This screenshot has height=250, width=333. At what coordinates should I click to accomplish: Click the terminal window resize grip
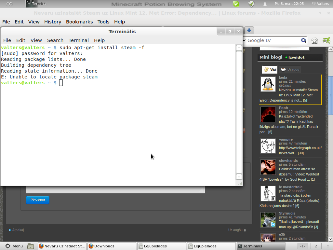coord(240,184)
